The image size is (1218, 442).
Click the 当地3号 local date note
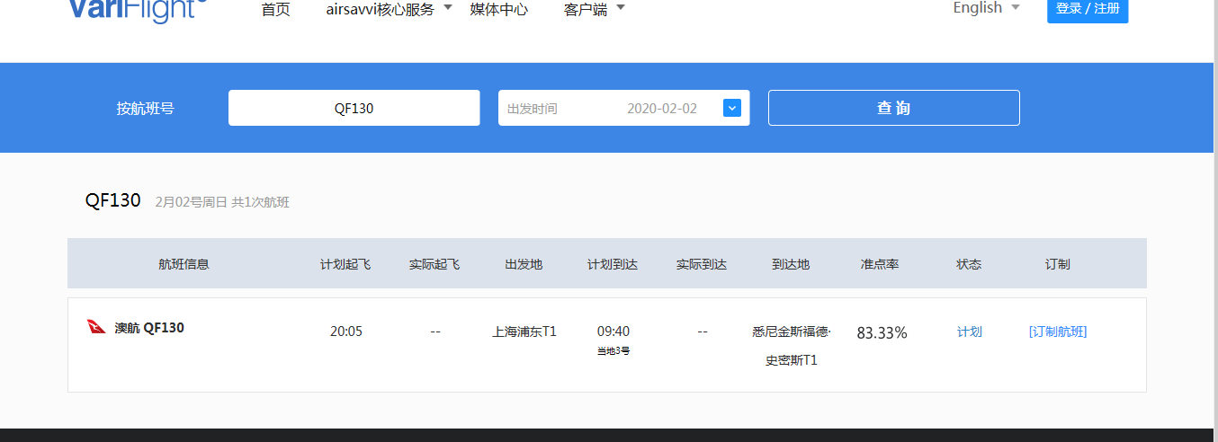(613, 350)
